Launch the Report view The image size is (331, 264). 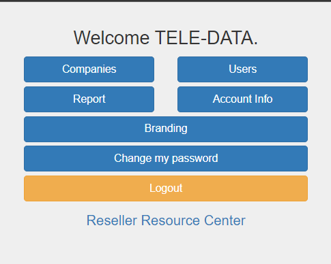pos(89,99)
